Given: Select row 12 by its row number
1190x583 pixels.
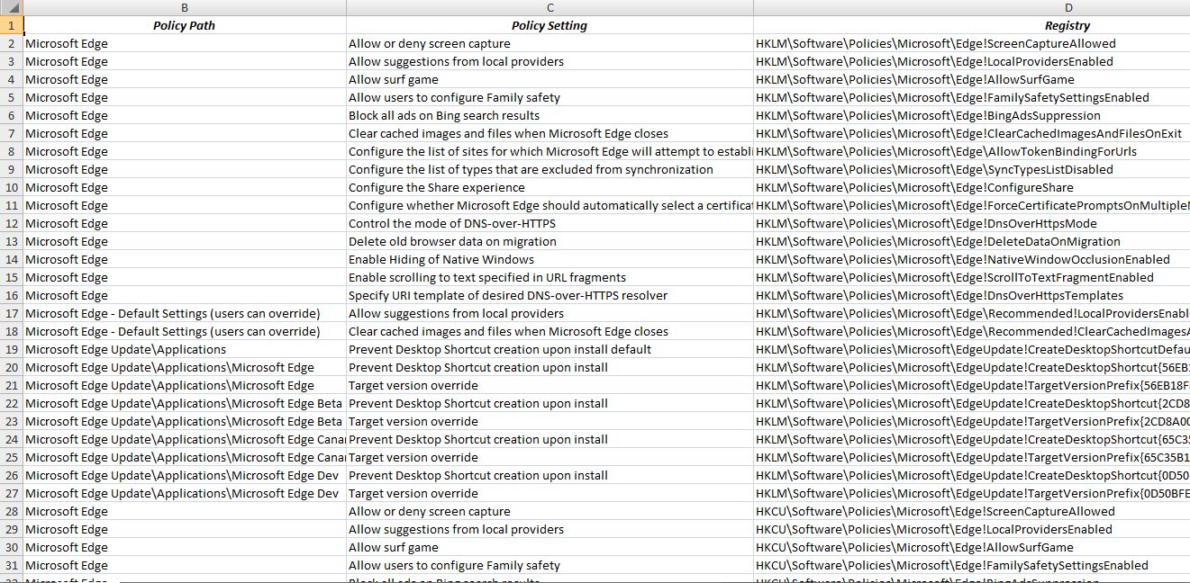Looking at the screenshot, I should pos(12,223).
